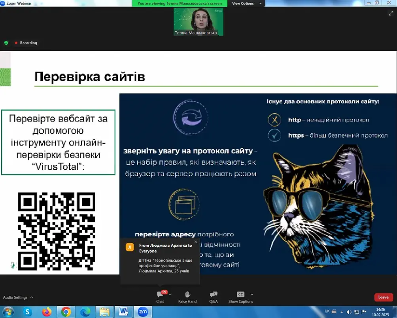Open the View Options dropdown
The height and width of the screenshot is (318, 397).
coord(246,3)
